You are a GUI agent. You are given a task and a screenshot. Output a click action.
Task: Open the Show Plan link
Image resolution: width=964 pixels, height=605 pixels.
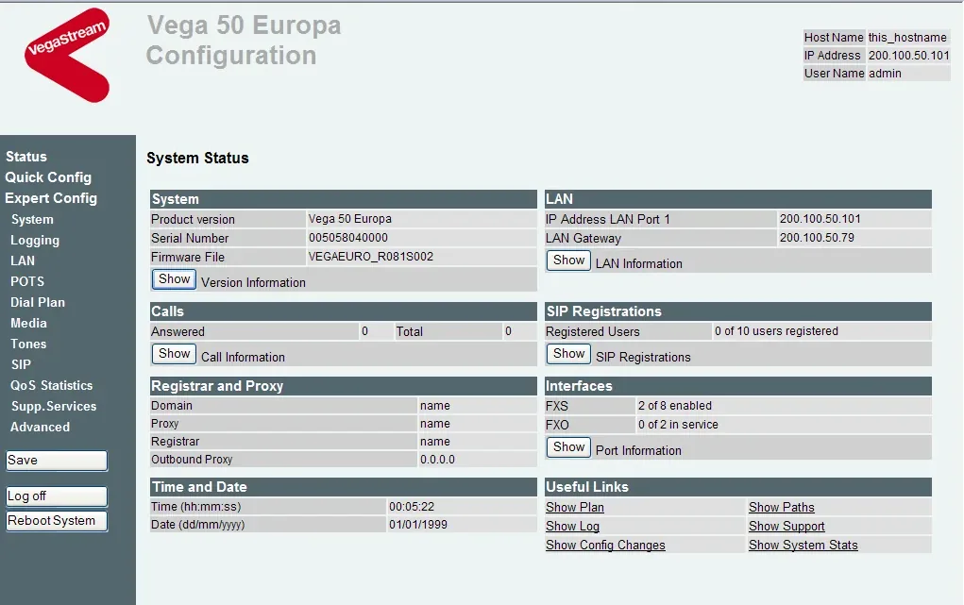point(575,507)
